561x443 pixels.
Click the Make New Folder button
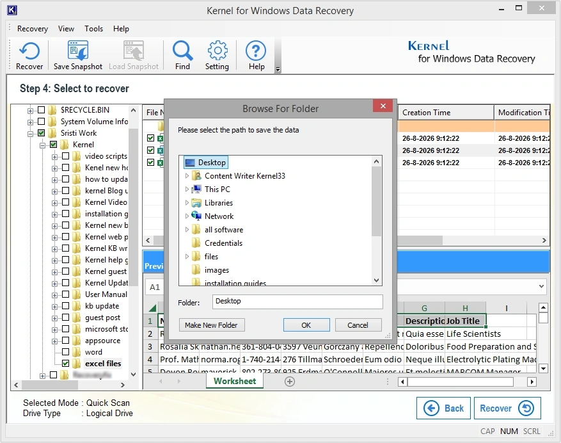211,325
